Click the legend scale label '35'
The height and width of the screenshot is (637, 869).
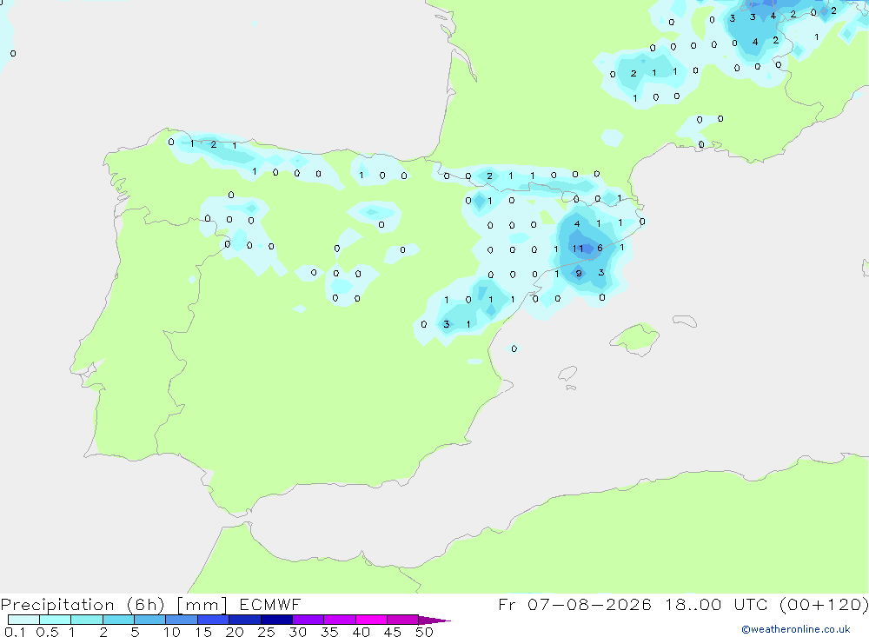[x=329, y=632]
